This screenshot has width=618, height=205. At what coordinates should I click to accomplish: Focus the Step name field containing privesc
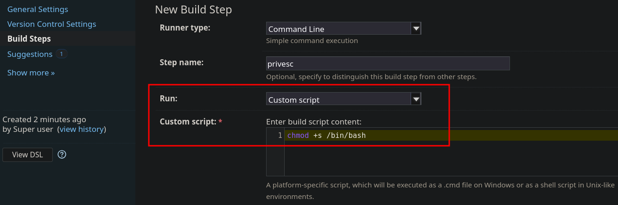[x=388, y=63]
